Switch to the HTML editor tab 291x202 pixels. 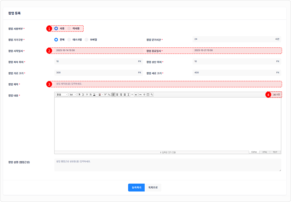265,152
